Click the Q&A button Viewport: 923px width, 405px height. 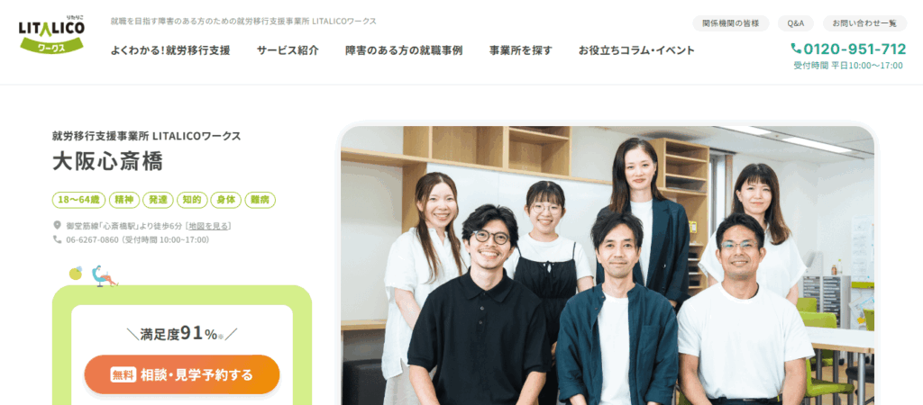[x=795, y=23]
